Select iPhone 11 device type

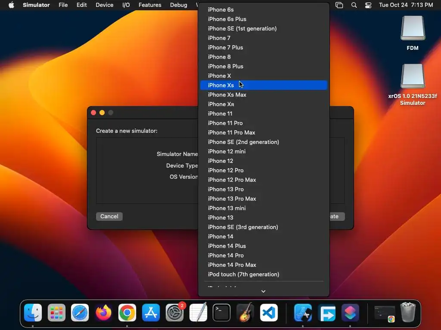pyautogui.click(x=264, y=113)
